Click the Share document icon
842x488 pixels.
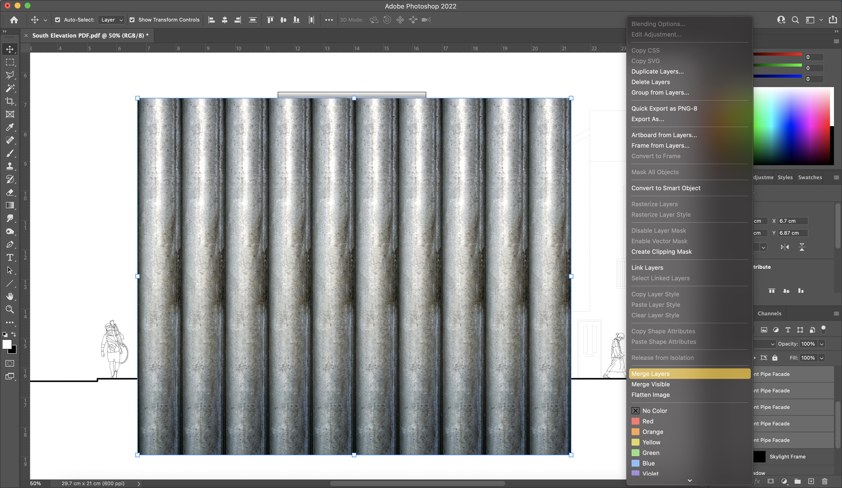(x=833, y=20)
